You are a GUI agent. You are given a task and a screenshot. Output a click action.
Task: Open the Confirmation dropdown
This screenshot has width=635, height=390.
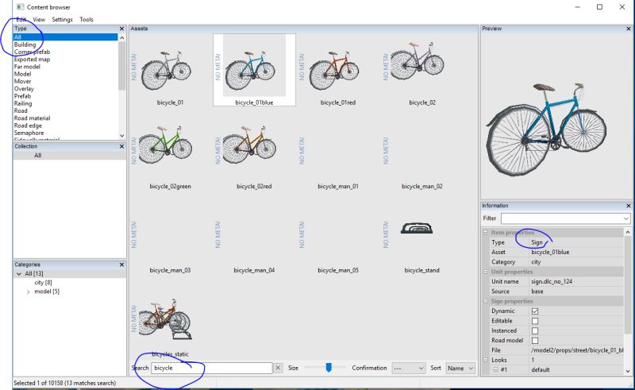point(409,368)
